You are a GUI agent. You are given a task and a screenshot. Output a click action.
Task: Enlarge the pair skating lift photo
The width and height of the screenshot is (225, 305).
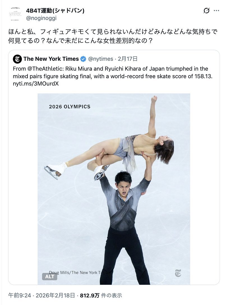point(114,189)
